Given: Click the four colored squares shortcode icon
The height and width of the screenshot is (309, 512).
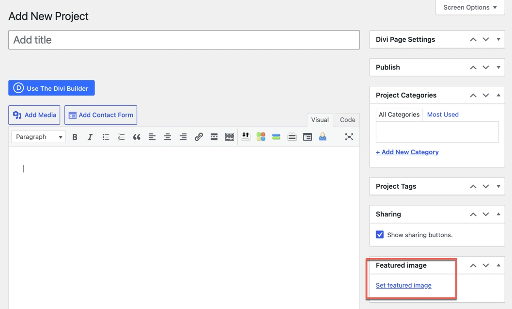Looking at the screenshot, I should (x=261, y=137).
